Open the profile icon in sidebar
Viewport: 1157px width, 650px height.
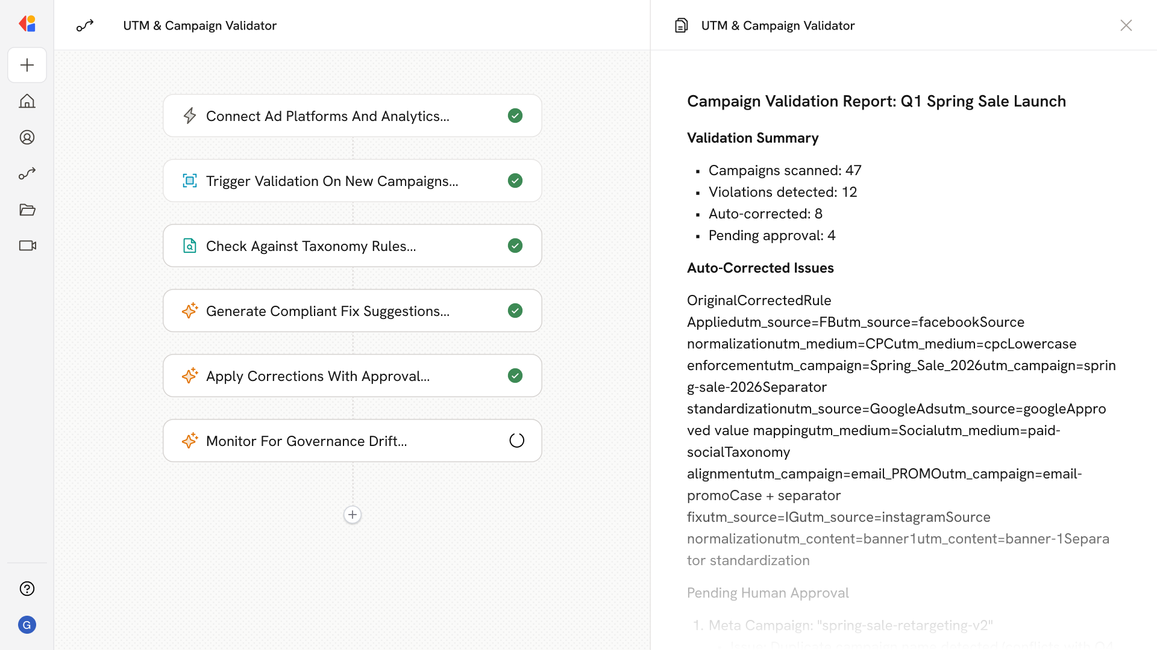[x=27, y=137]
